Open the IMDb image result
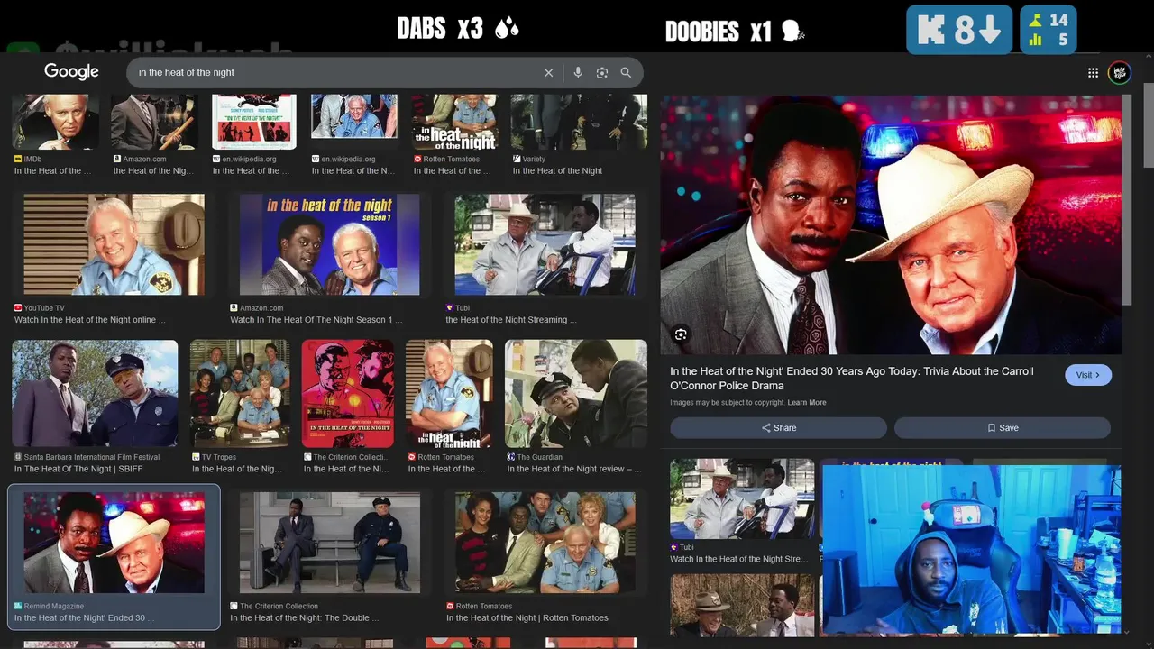1154x649 pixels. pos(56,122)
